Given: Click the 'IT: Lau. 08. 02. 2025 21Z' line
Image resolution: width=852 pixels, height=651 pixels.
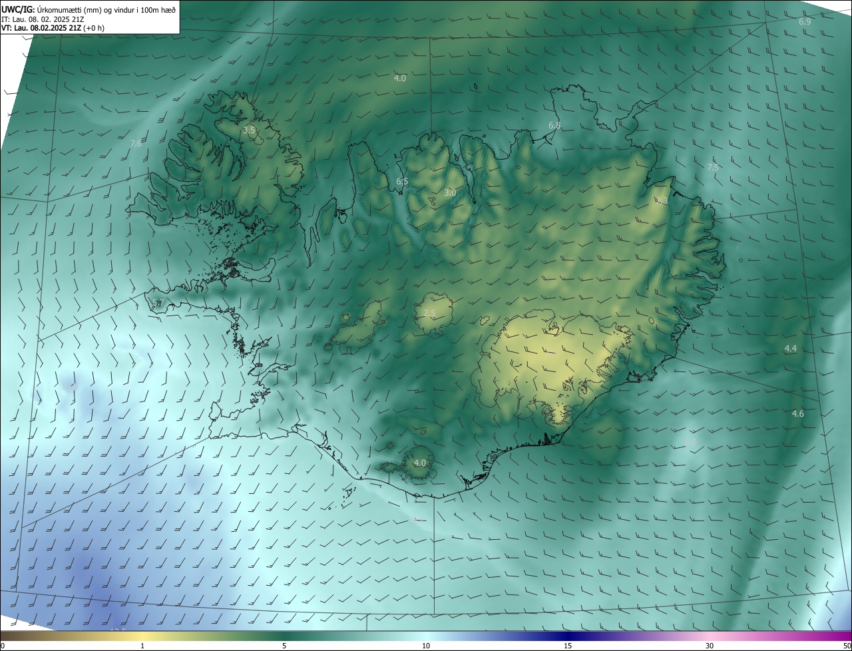Looking at the screenshot, I should click(43, 19).
